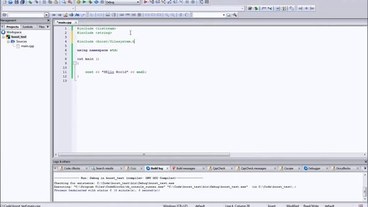The image size is (368, 207).
Task: Click the New file toolbar icon
Action: click(x=5, y=2)
